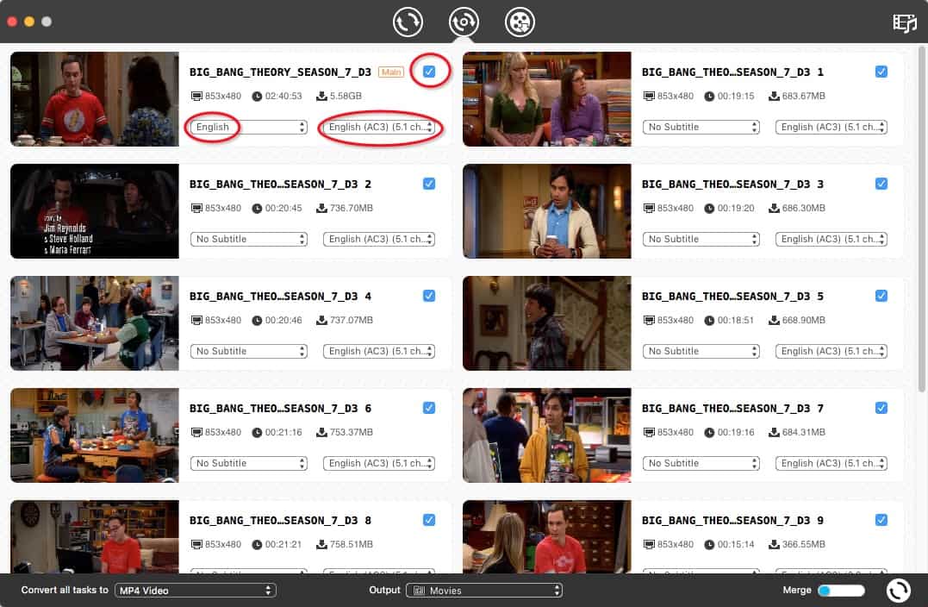Image resolution: width=928 pixels, height=607 pixels.
Task: Select the thumbnail for SEASON_7_D3 2
Action: pos(95,211)
